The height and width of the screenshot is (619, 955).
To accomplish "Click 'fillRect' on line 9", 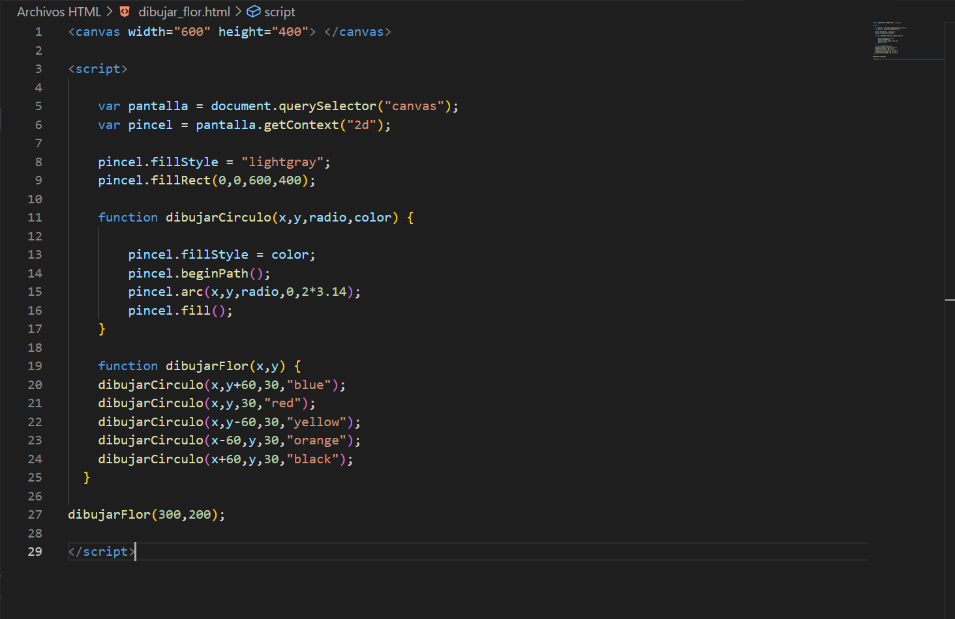I will click(x=181, y=180).
